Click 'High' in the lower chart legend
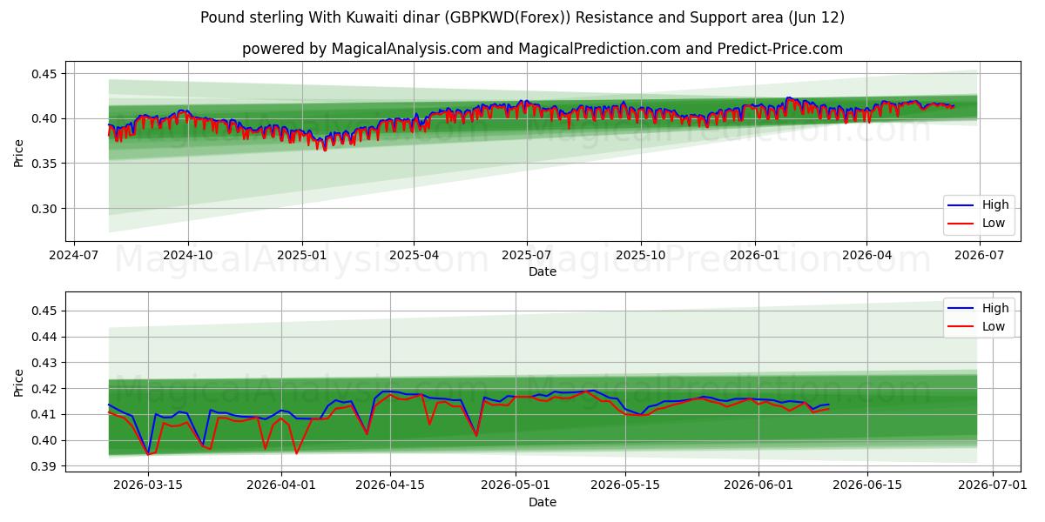 tap(995, 308)
